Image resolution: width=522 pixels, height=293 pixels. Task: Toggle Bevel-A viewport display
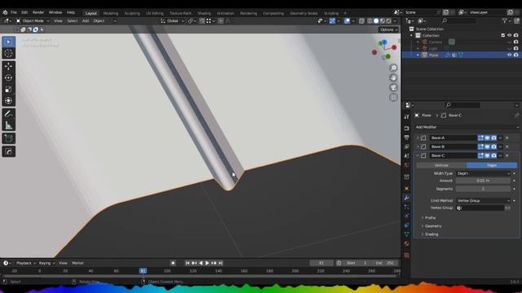point(487,138)
